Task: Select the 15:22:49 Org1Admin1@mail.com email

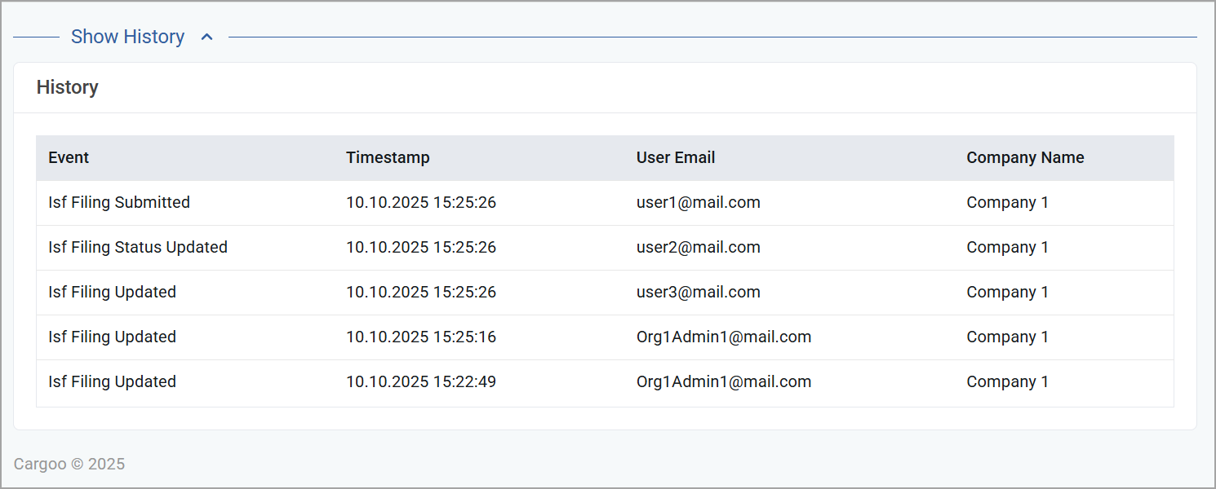Action: pyautogui.click(x=724, y=381)
